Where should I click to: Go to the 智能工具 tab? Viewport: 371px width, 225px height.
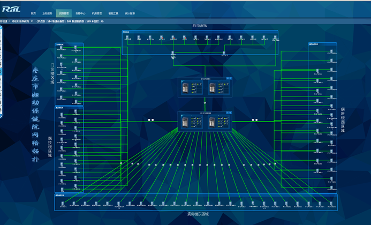pos(114,12)
